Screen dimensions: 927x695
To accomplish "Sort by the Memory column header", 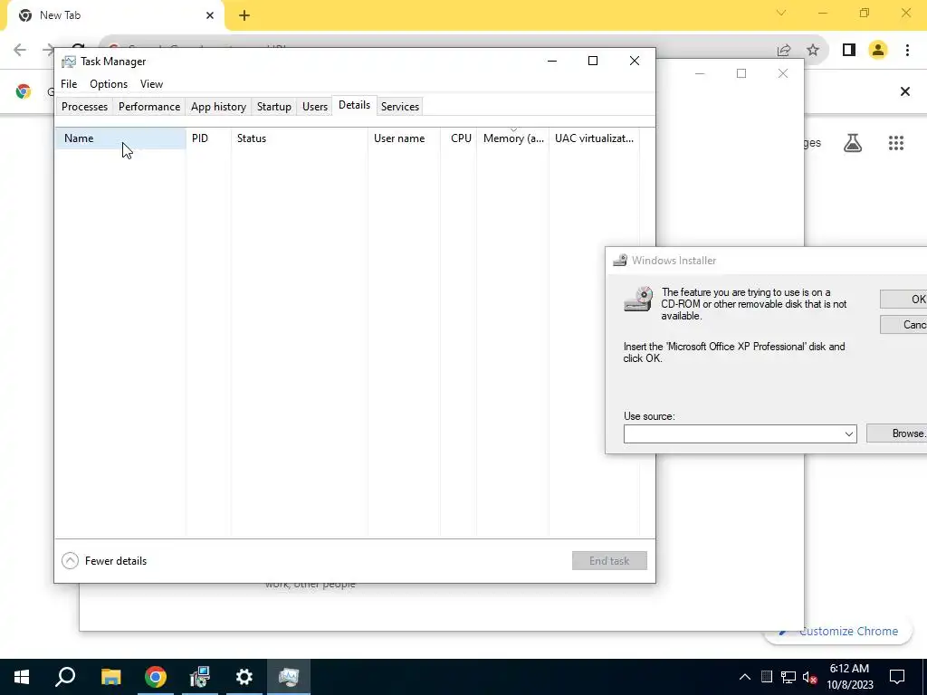I will point(512,138).
